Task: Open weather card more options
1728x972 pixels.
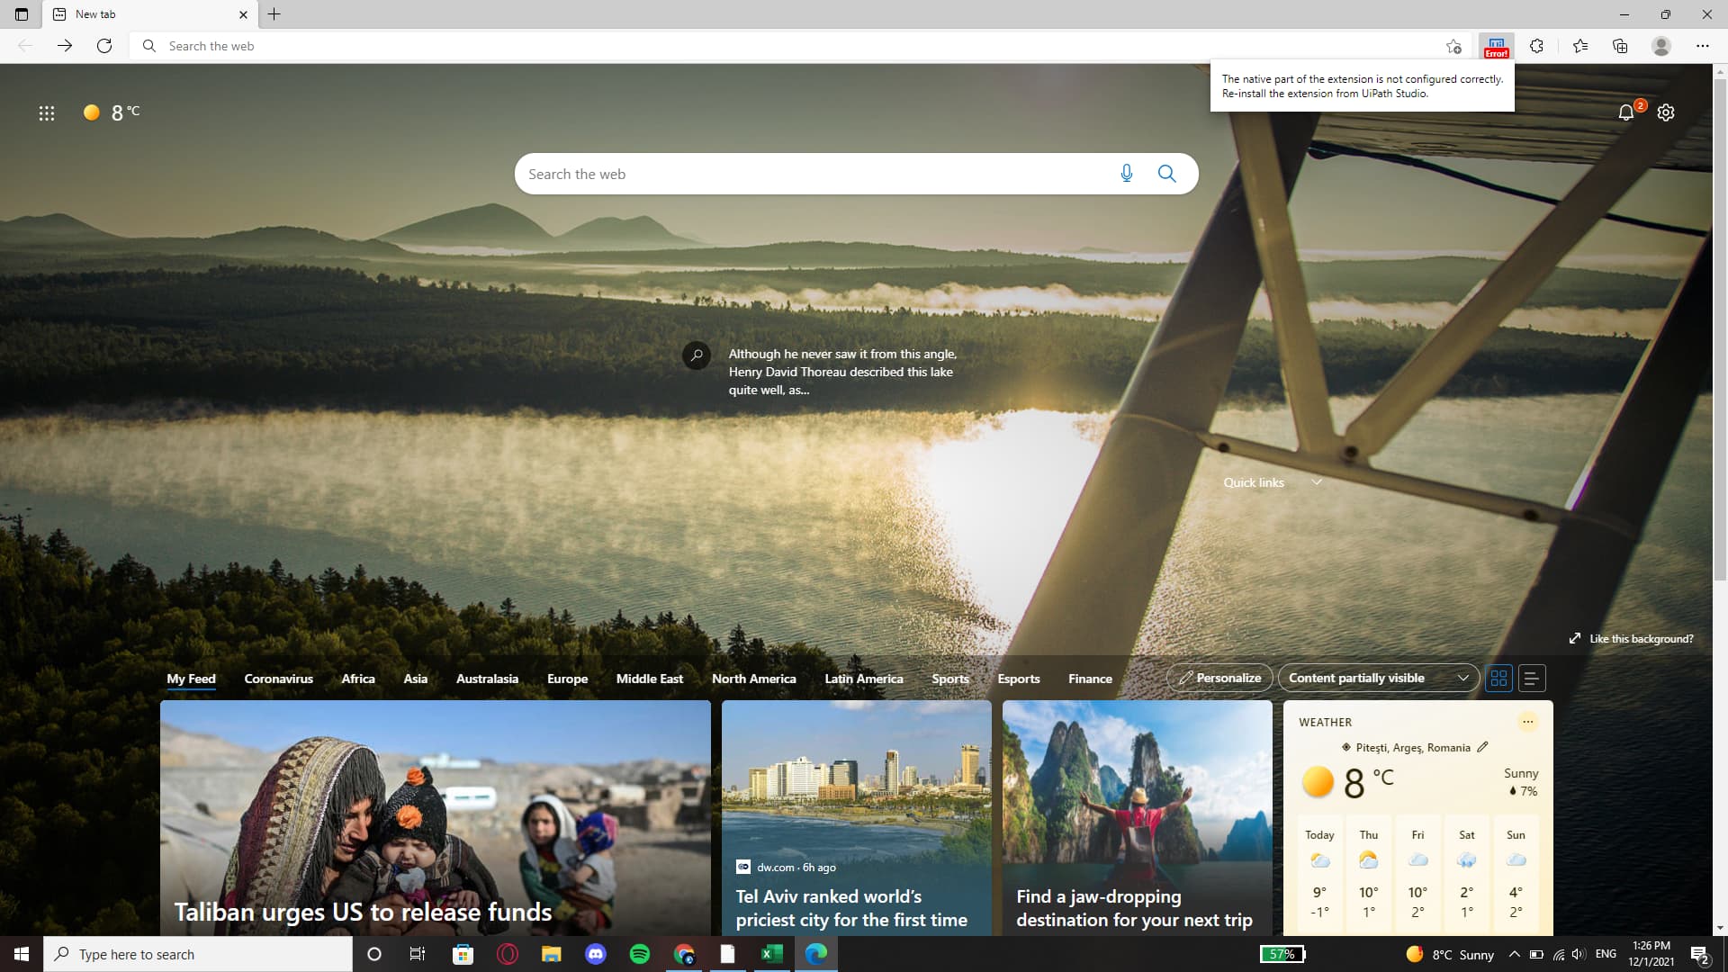Action: click(1527, 722)
